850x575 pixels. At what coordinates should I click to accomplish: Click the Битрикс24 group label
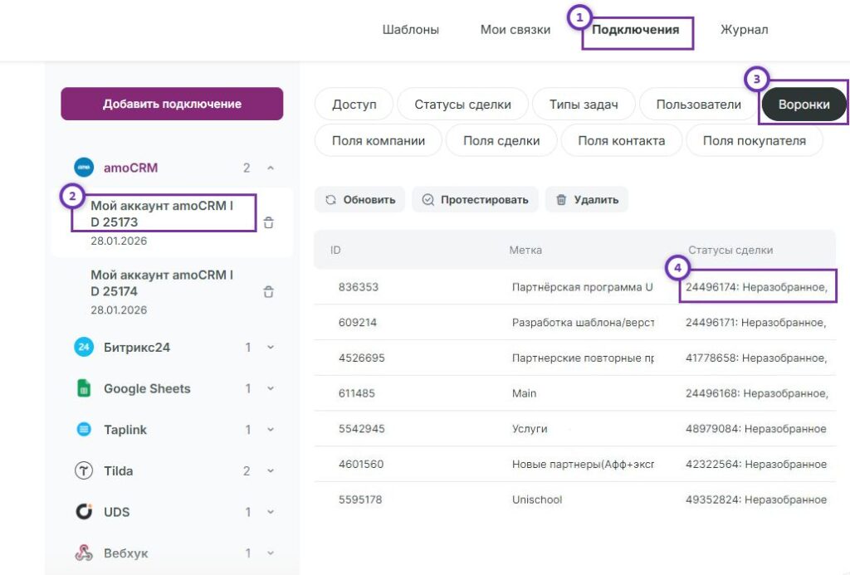pos(137,347)
